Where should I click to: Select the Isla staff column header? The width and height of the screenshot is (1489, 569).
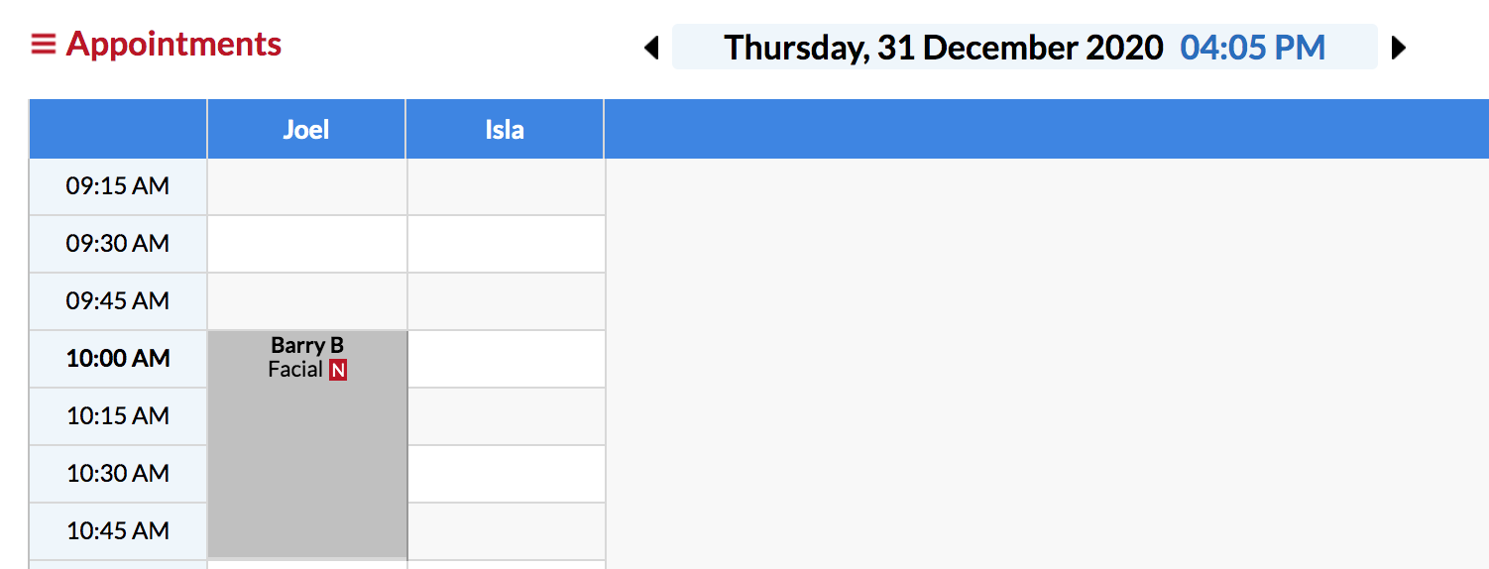505,129
